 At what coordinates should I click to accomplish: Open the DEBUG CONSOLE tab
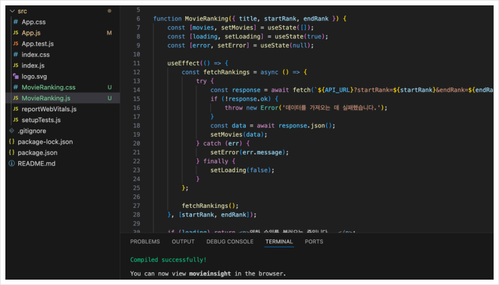point(230,241)
